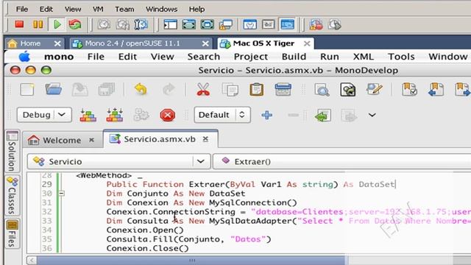The height and width of the screenshot is (265, 471).
Task: Select the Servicio.asmx.vb tab
Action: (160, 139)
